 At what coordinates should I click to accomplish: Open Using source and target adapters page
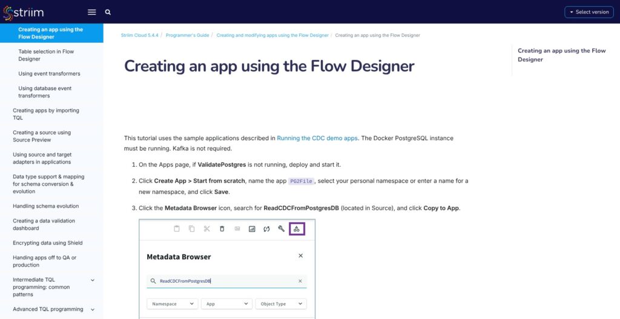coord(42,158)
